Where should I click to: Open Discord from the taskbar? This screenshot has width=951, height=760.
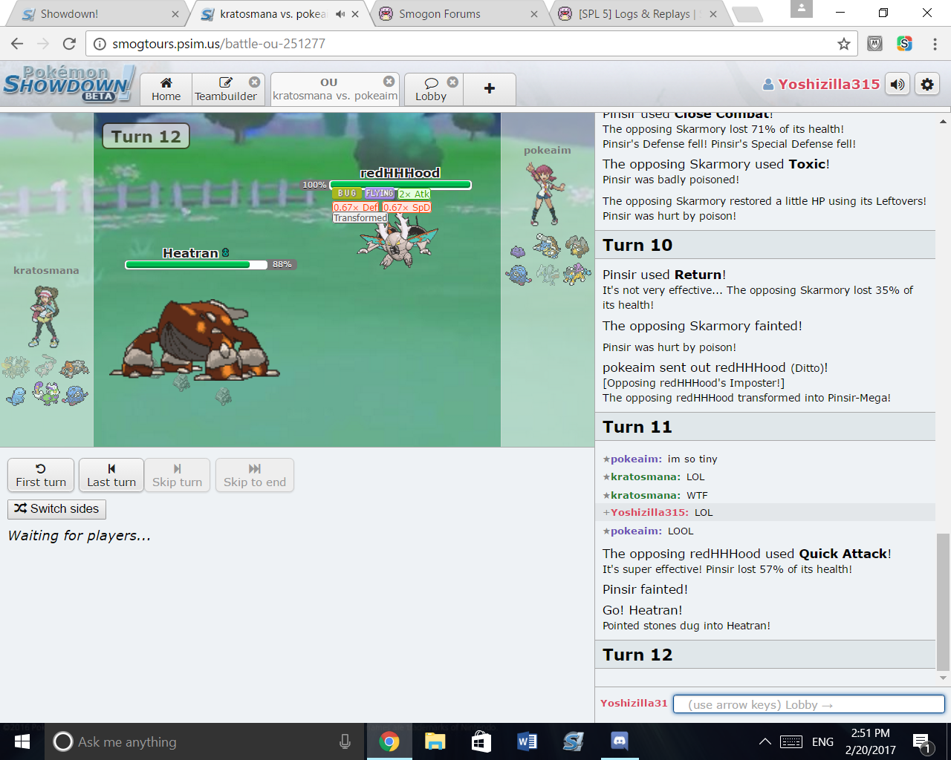tap(619, 741)
